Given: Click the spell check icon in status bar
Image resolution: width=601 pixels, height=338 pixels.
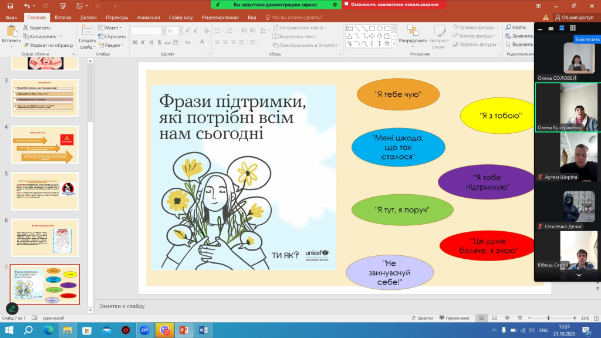Looking at the screenshot, I should 35,317.
